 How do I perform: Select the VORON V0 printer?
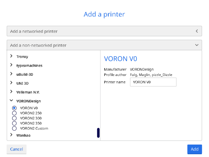[x=14, y=108]
